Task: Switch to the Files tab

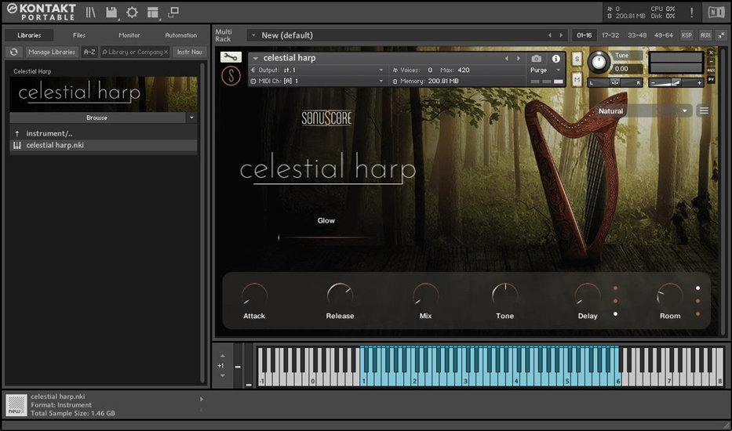Action: 79,35
